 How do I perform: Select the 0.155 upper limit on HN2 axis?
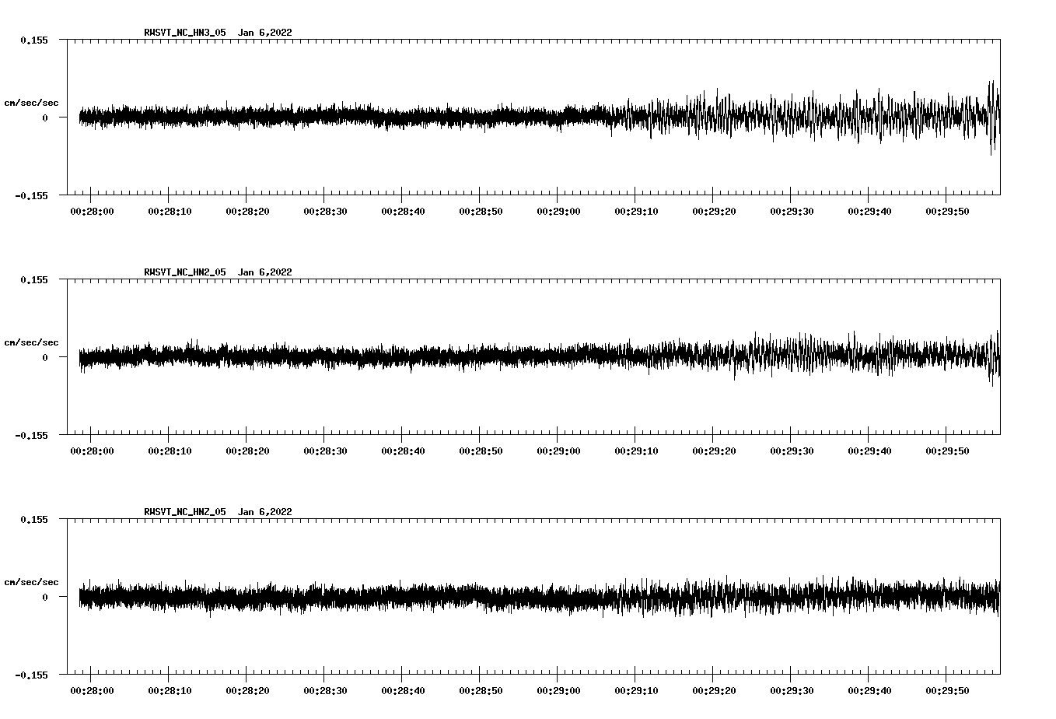[33, 279]
